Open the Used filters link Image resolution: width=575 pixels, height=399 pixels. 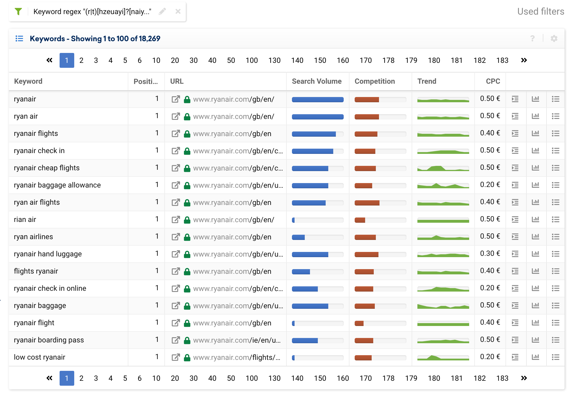(x=540, y=11)
